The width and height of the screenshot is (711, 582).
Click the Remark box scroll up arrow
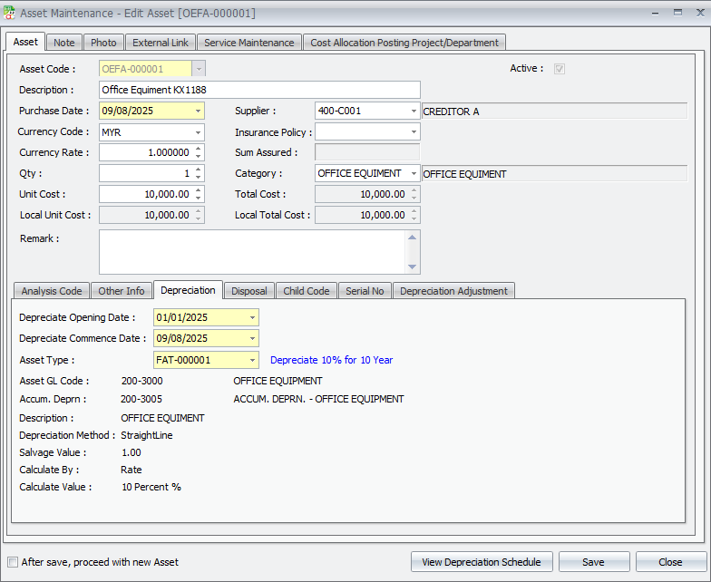click(412, 238)
